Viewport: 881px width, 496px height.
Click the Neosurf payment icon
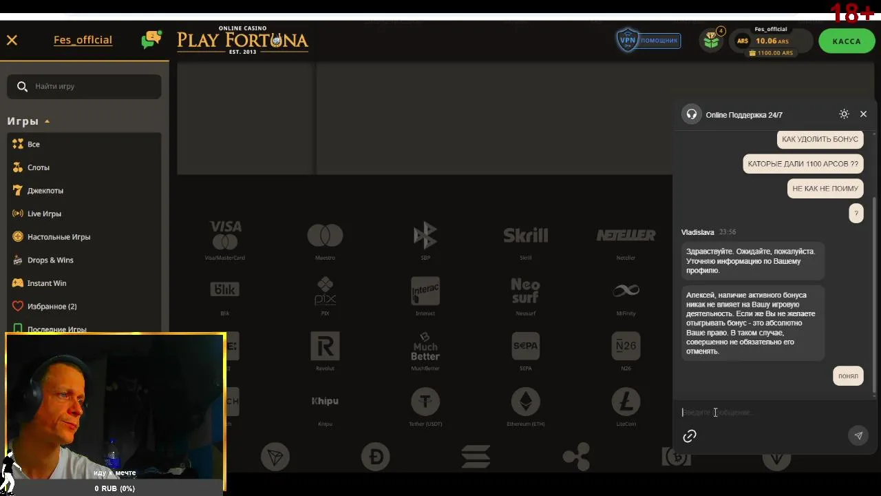pyautogui.click(x=526, y=290)
